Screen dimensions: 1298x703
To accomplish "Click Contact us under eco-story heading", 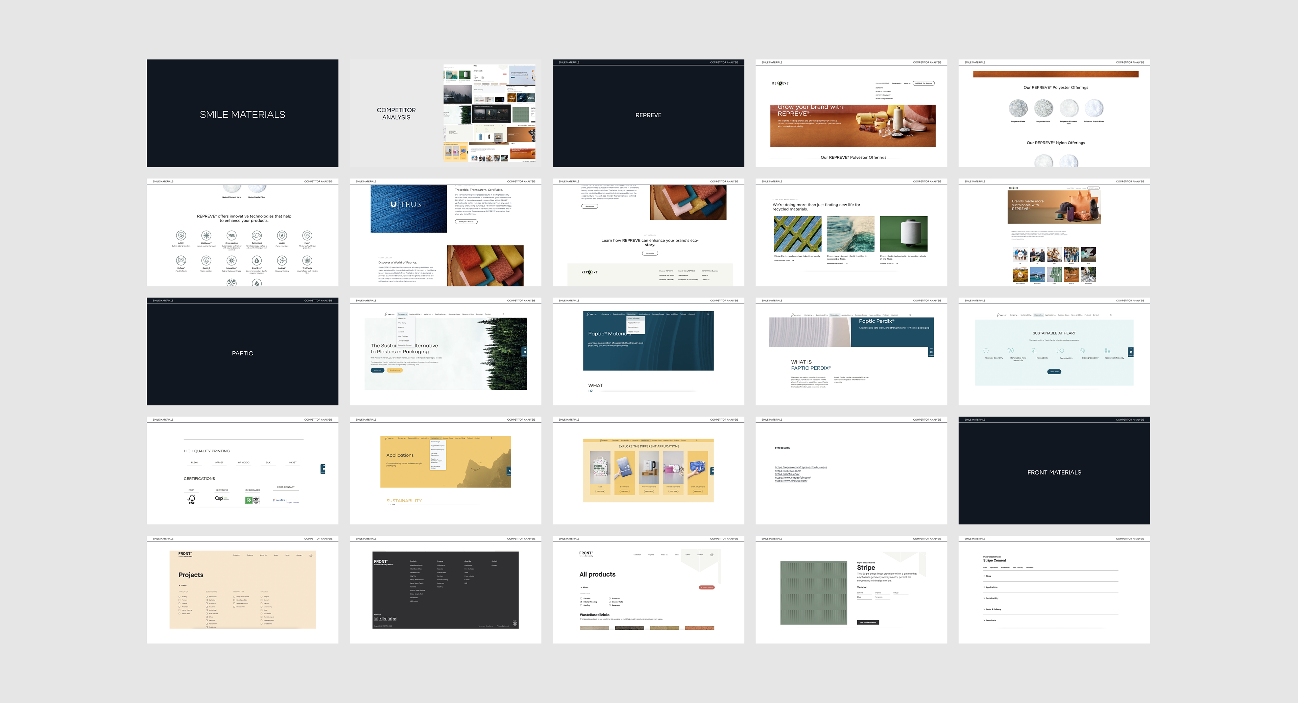I will [x=650, y=253].
